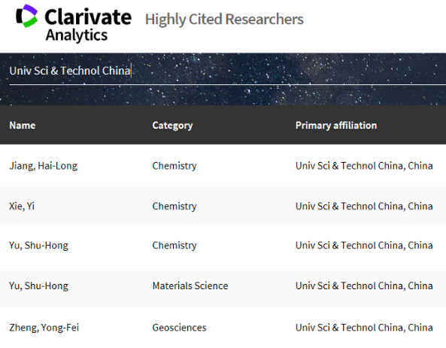Image resolution: width=446 pixels, height=348 pixels.
Task: Click Chemistry category in Jiang, Hai-Long row
Action: (x=174, y=166)
